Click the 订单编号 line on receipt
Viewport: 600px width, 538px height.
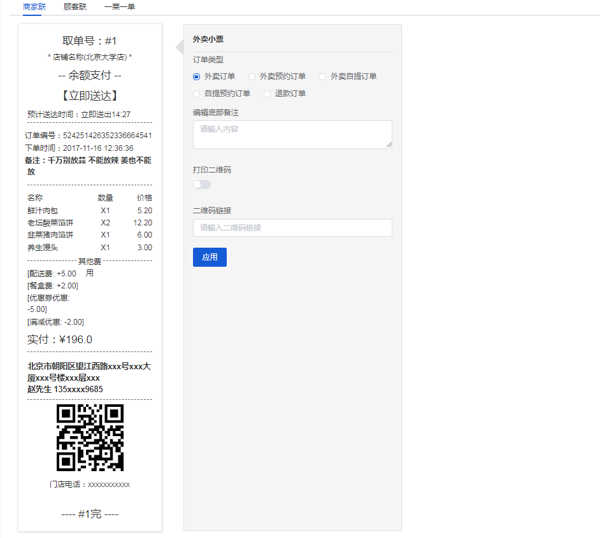(89, 136)
